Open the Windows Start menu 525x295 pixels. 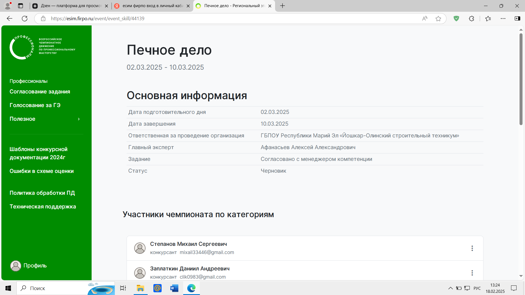(x=8, y=288)
